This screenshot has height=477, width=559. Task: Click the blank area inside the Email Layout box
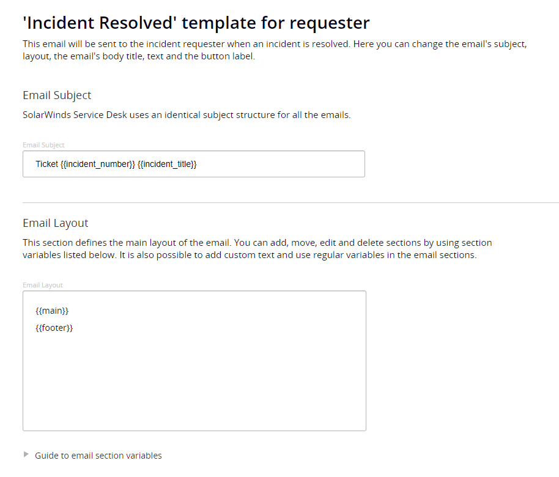coord(194,382)
